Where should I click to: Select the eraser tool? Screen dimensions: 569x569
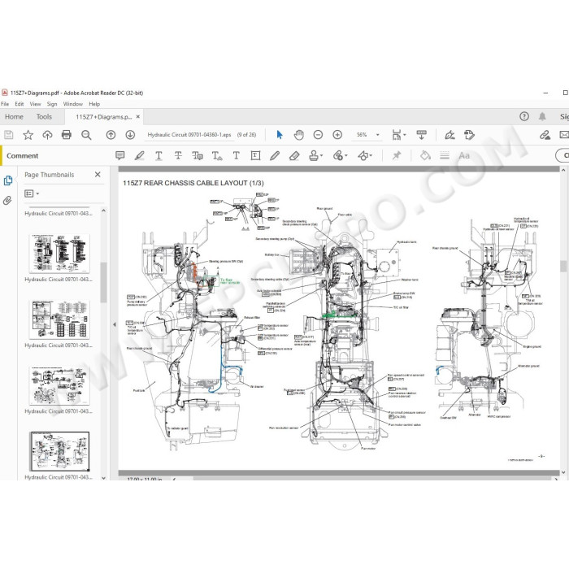[294, 156]
